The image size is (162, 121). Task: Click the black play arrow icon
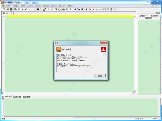[90, 9]
